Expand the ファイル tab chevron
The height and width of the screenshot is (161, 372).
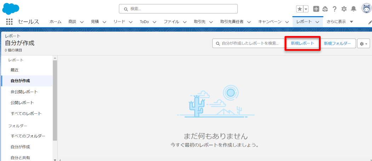coord(184,22)
